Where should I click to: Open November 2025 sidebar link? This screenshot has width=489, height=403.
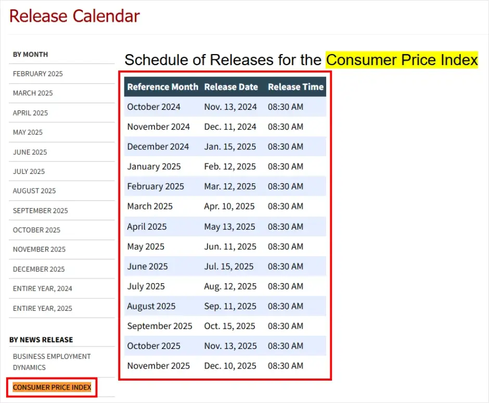pyautogui.click(x=39, y=249)
